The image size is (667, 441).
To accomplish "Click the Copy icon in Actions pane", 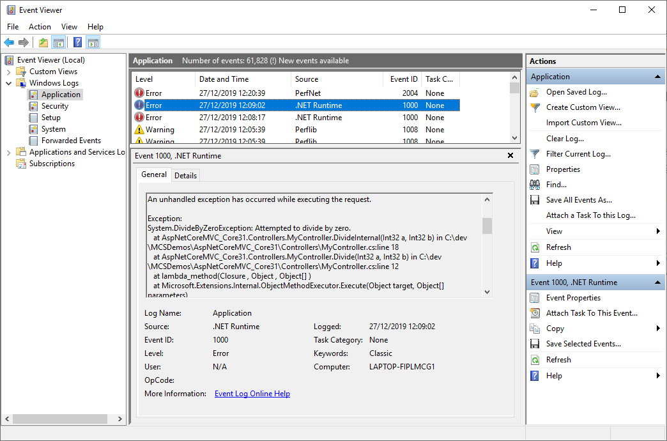I will click(535, 329).
